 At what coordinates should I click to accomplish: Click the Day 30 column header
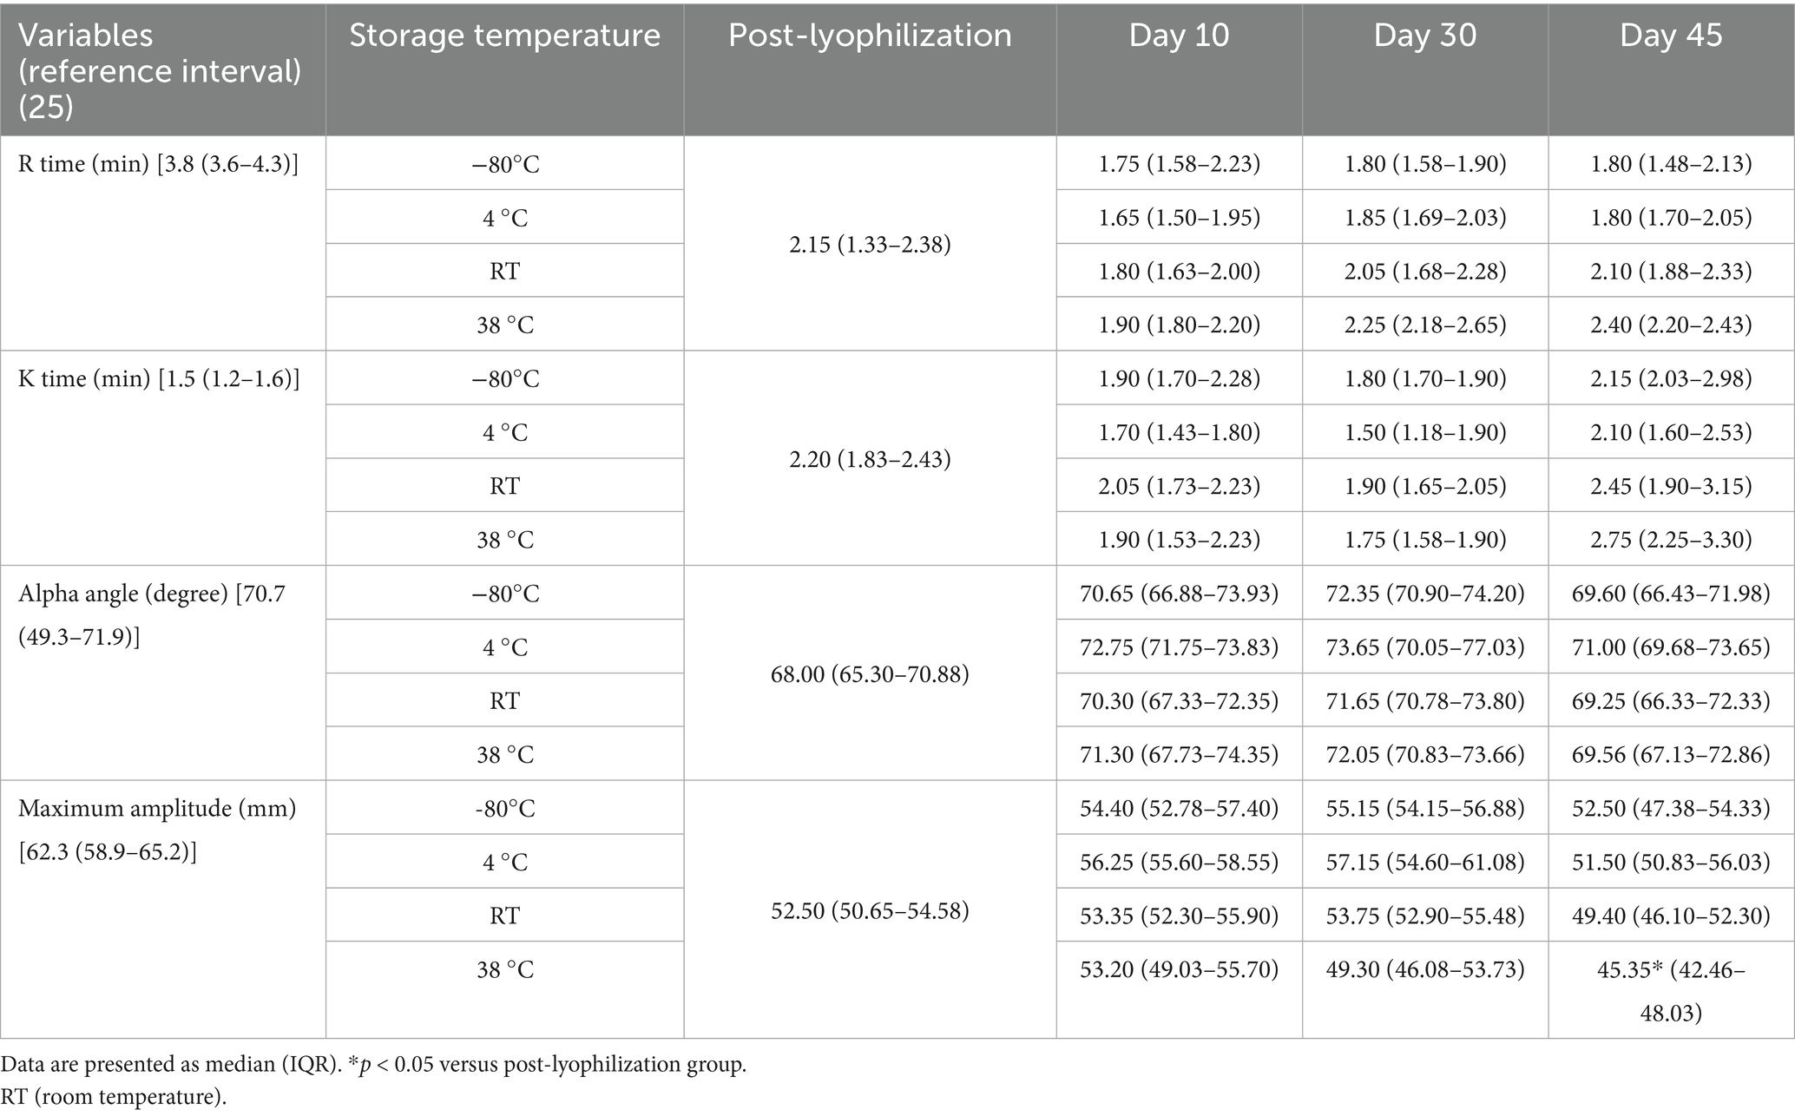click(x=1425, y=70)
